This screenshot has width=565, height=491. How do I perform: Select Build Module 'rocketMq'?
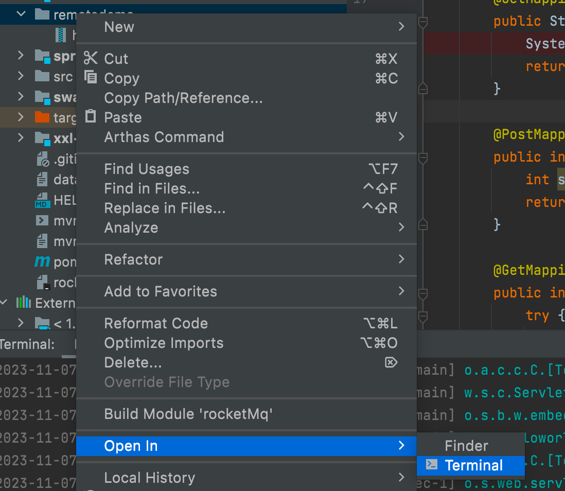coord(188,414)
